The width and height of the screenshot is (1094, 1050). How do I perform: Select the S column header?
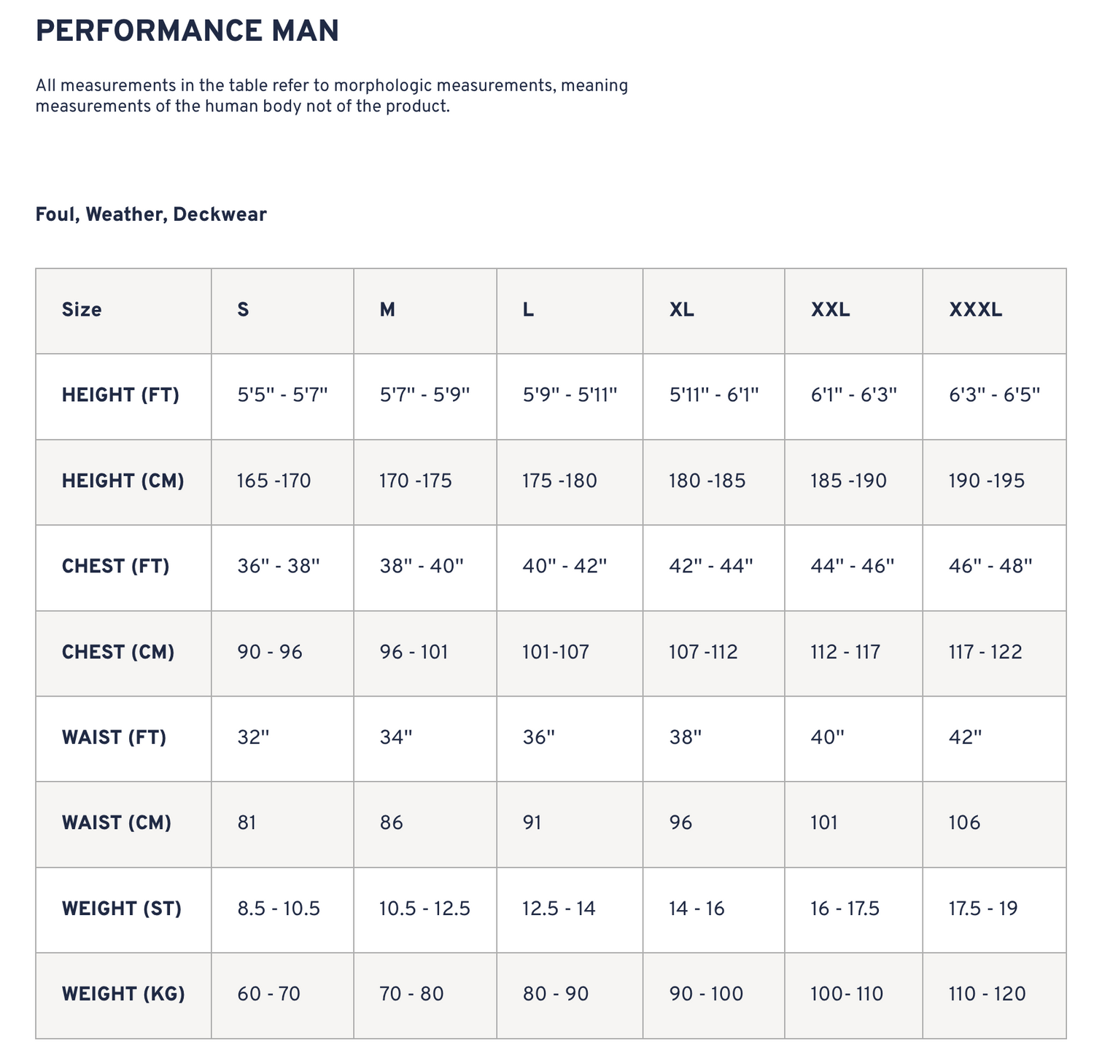click(x=243, y=310)
